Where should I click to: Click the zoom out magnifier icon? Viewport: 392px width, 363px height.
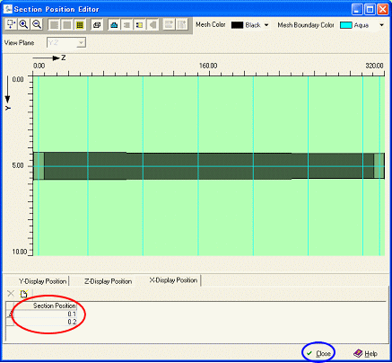click(37, 24)
